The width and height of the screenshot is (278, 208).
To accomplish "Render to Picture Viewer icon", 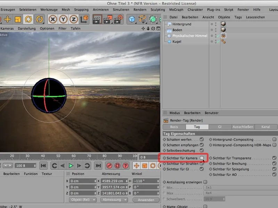I will tap(108, 19).
